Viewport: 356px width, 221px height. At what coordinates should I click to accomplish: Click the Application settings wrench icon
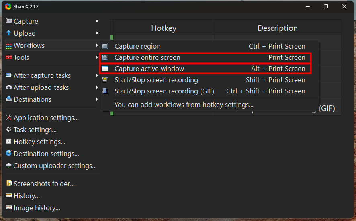[x=8, y=118]
